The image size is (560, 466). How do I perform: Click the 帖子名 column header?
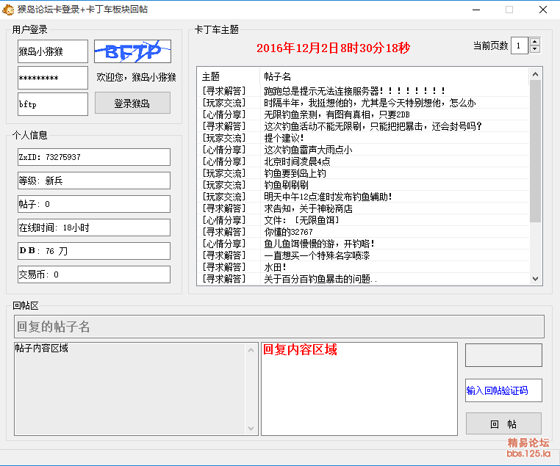tap(278, 76)
